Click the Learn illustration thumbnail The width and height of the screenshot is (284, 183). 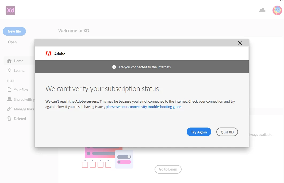point(108,158)
